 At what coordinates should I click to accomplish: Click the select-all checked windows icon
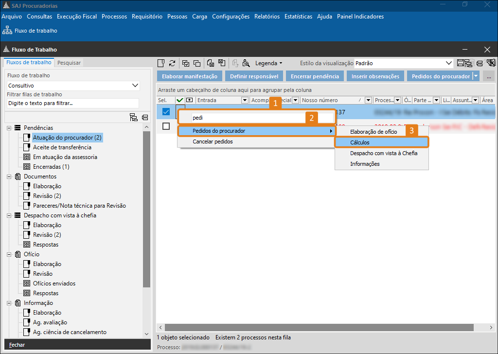click(185, 63)
